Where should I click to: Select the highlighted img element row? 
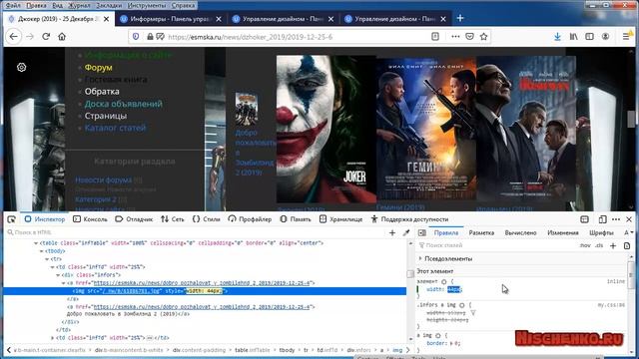pos(205,291)
